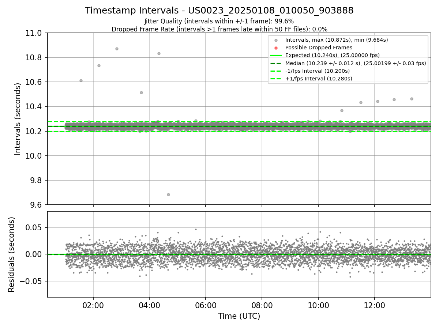
Task: Click legend entry -1/fps Interval (10.200s)
Action: click(x=317, y=71)
